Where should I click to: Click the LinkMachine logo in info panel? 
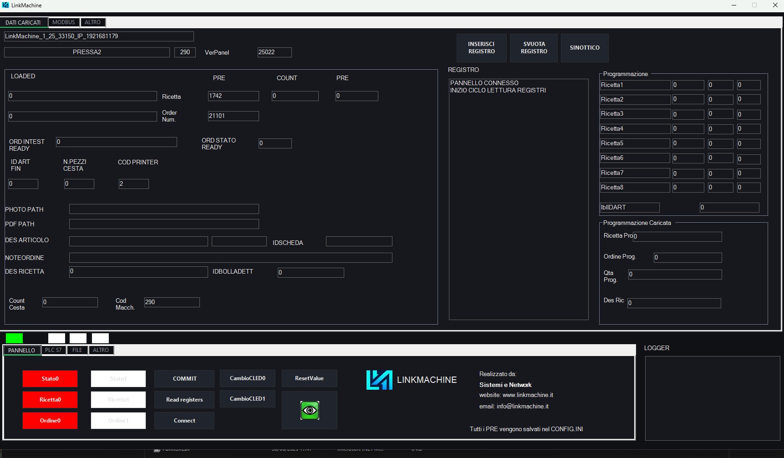tap(379, 380)
